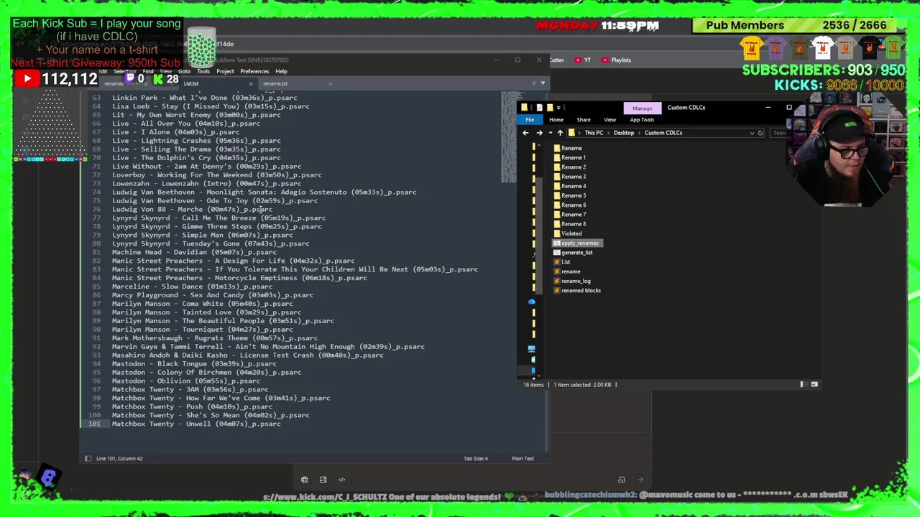Click the chat-style icon beside the arrow
Image resolution: width=920 pixels, height=517 pixels.
coord(622,480)
